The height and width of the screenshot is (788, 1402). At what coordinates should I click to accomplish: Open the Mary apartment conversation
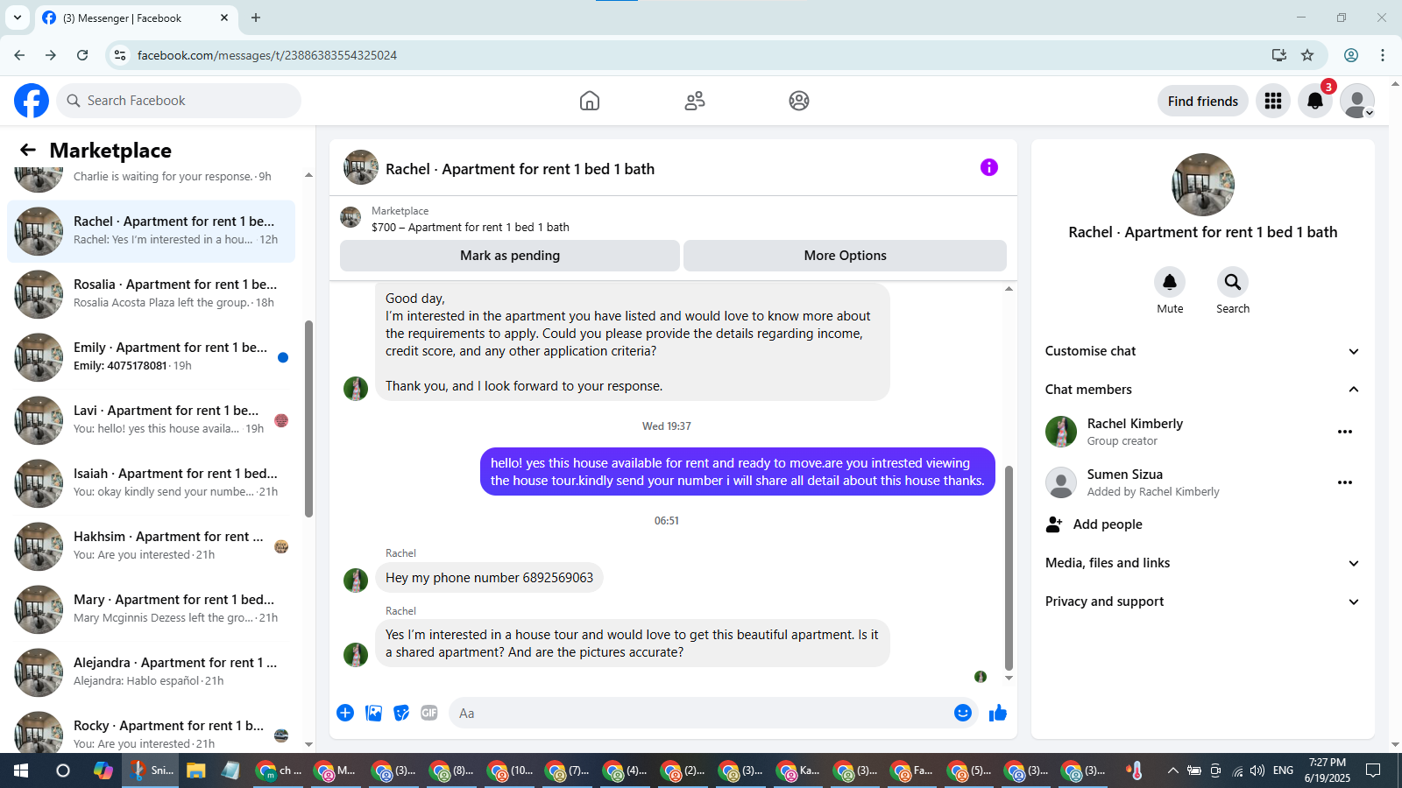click(x=151, y=609)
